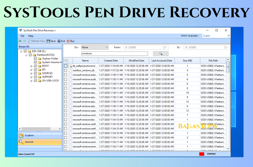The width and height of the screenshot is (253, 167).
Task: Click the search text field containing windows
Action: (114, 53)
